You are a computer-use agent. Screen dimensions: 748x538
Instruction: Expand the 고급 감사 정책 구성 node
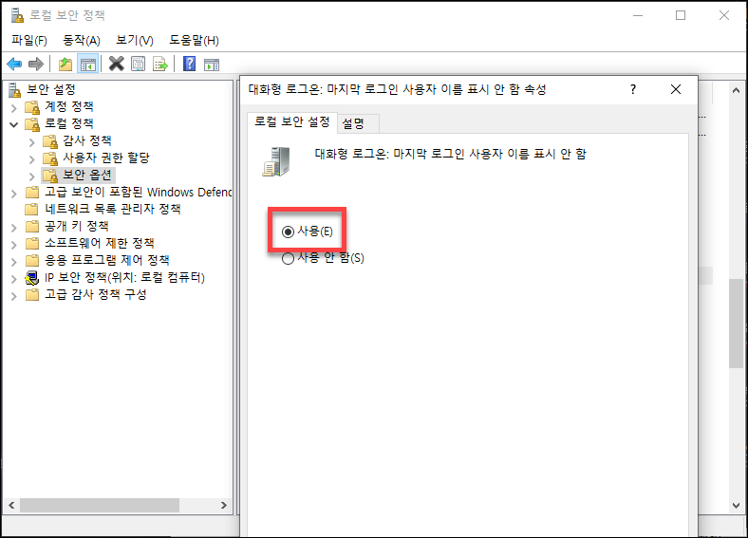coord(14,296)
